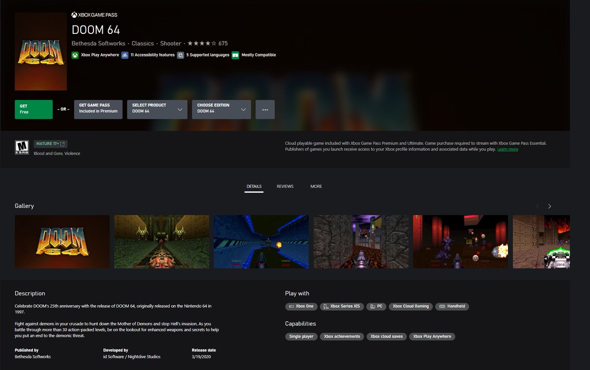Click the Xbox Series X|S console icon in chip

(326, 306)
